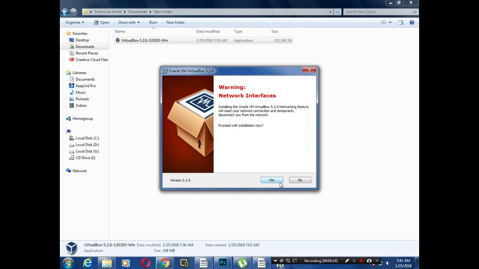Sort by Name column header

coord(153,31)
